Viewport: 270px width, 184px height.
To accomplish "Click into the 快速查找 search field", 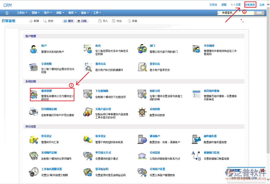I will tap(237, 13).
